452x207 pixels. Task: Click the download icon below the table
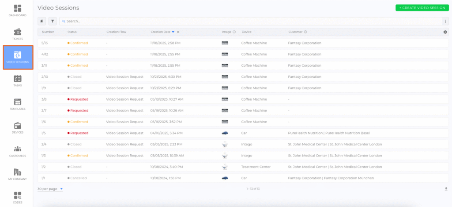[x=445, y=189]
